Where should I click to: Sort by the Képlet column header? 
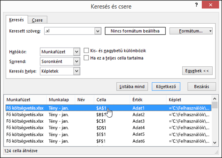(x=189, y=100)
